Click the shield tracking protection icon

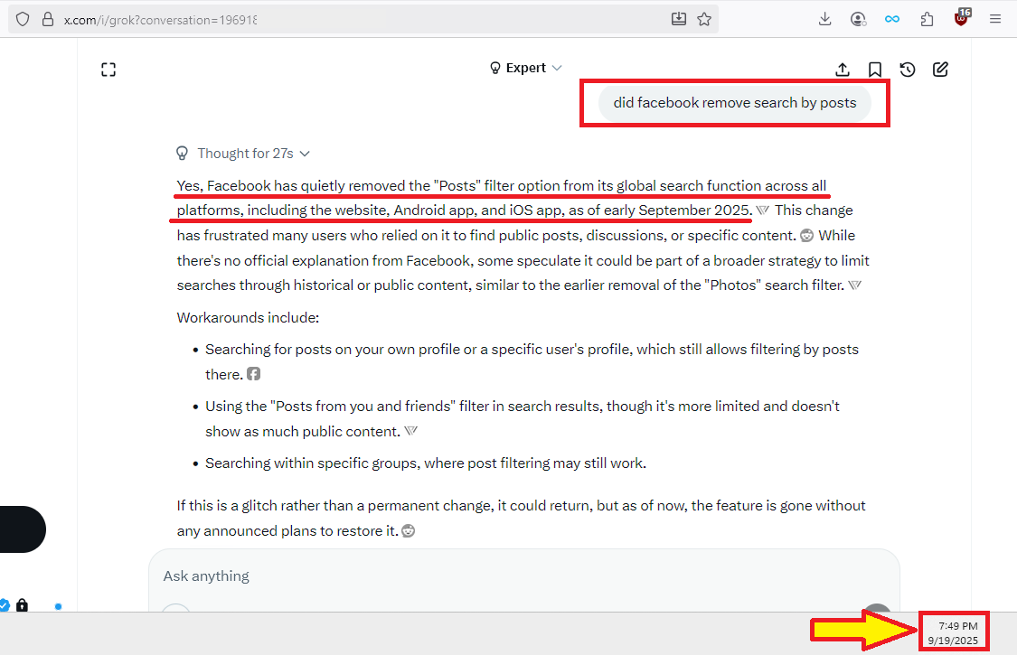click(23, 20)
